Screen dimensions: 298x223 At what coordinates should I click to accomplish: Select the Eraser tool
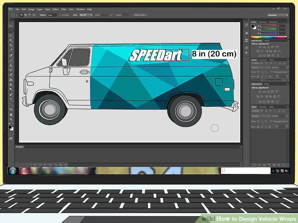point(11,75)
